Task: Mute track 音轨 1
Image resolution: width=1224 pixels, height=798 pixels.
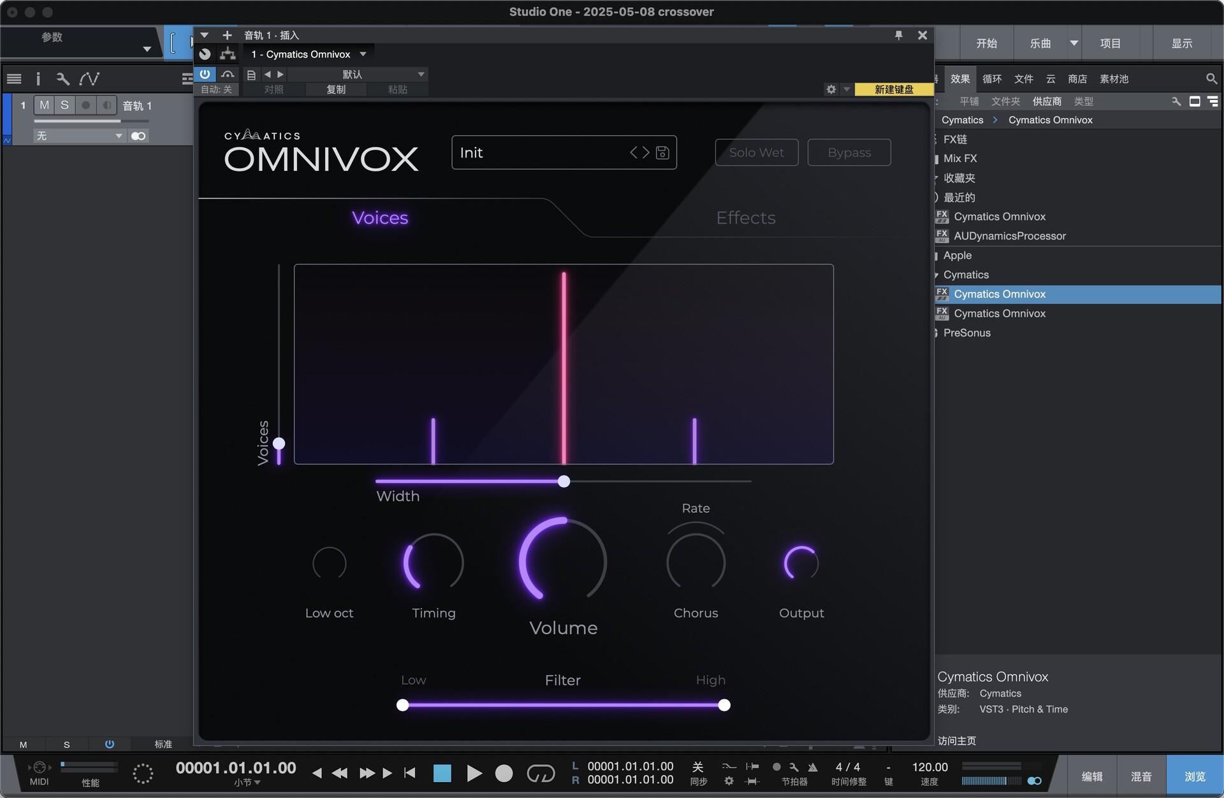Action: [x=44, y=105]
